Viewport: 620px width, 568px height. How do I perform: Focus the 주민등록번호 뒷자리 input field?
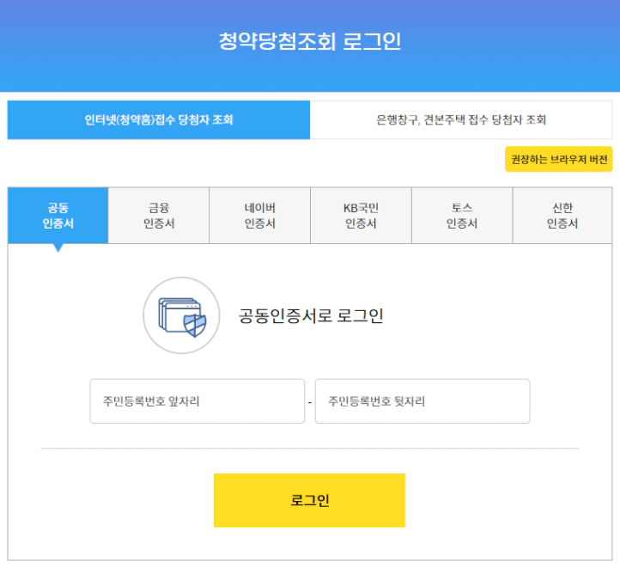click(422, 401)
